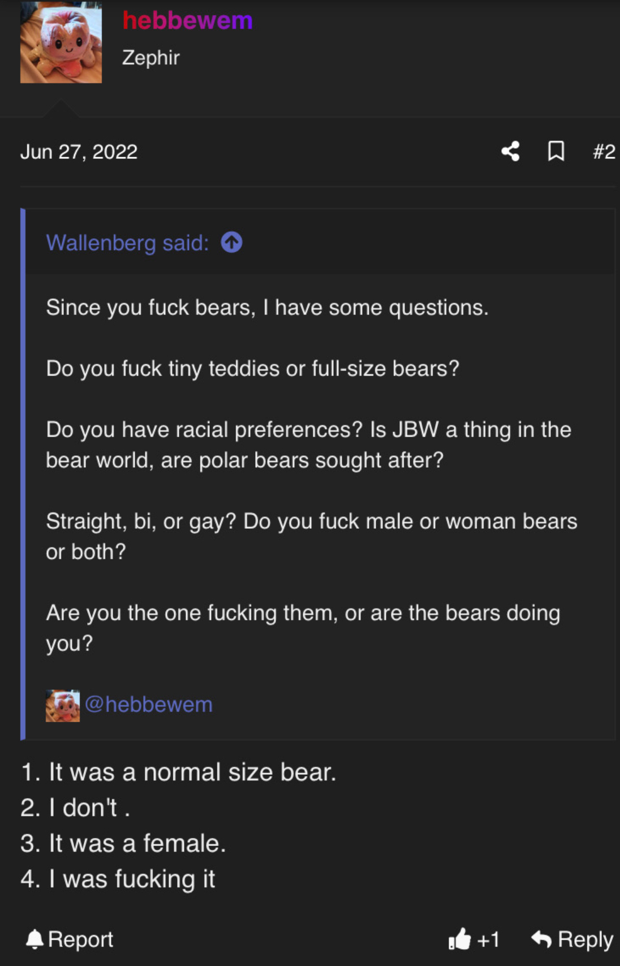Click the Jun 27, 2022 post date

click(79, 152)
